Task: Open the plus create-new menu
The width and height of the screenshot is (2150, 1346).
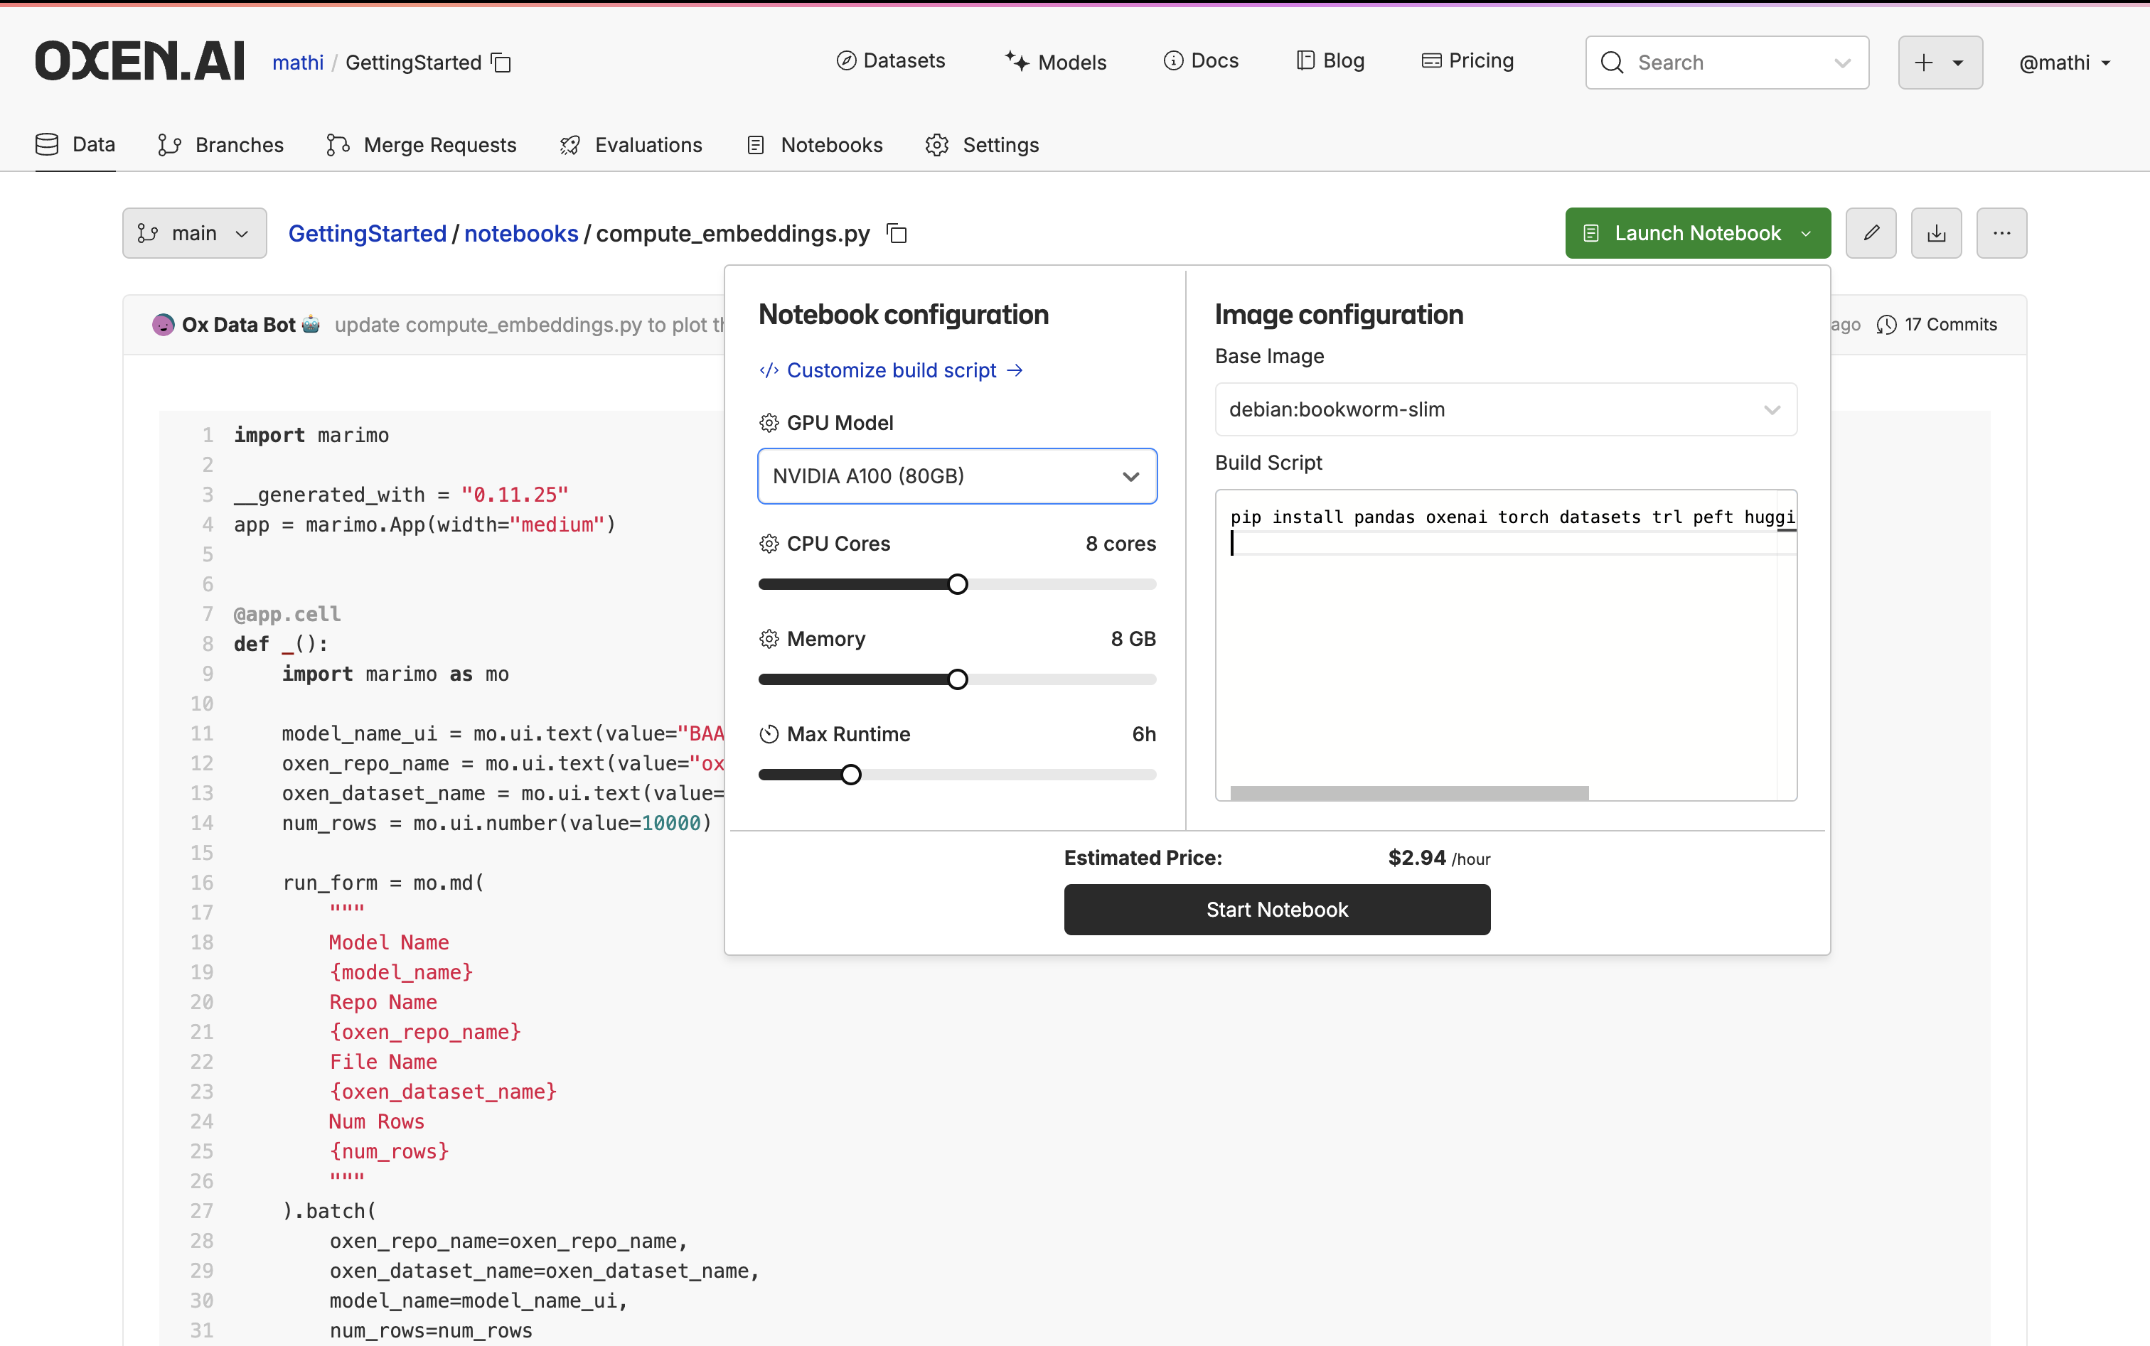Action: pyautogui.click(x=1940, y=63)
